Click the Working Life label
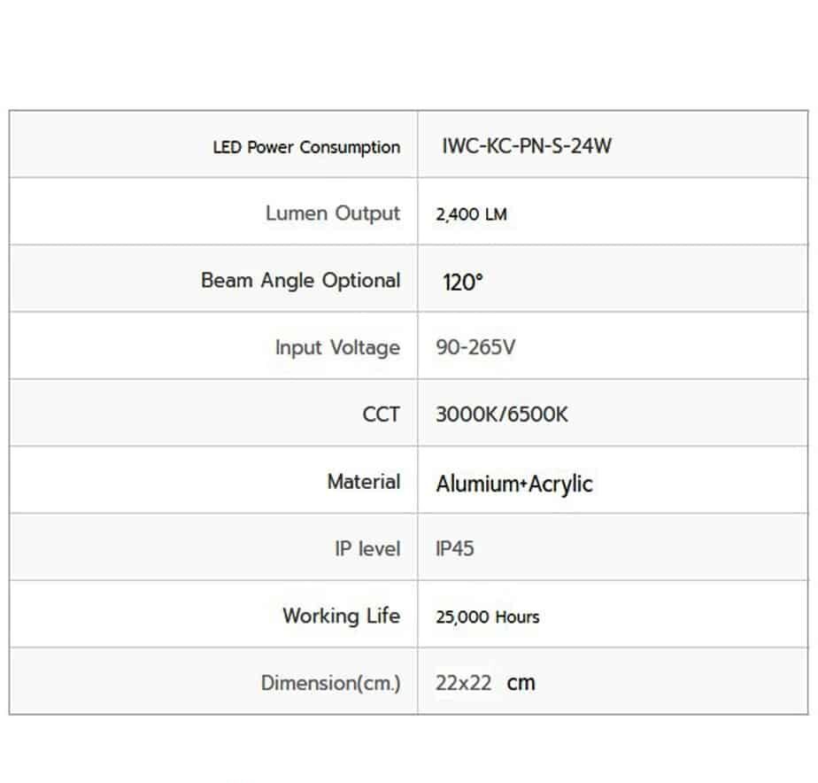This screenshot has width=818, height=783. click(341, 616)
